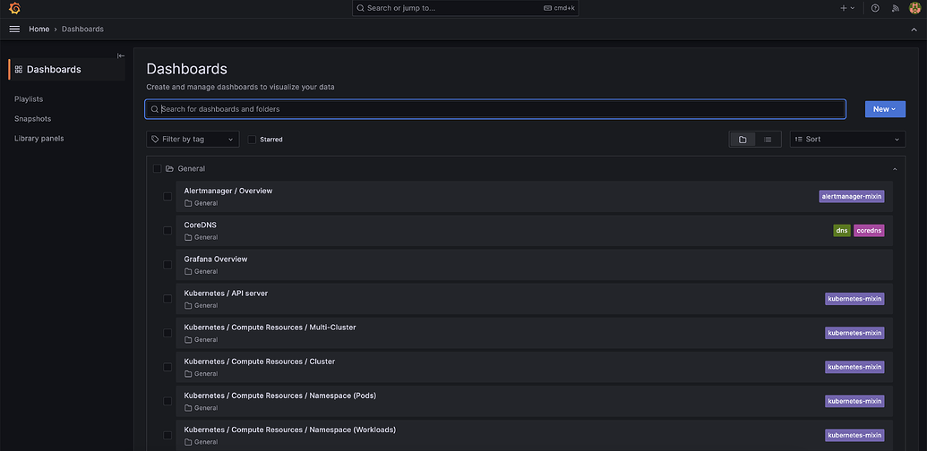Open the Grafana Overview dashboard
The width and height of the screenshot is (927, 451).
(x=216, y=260)
